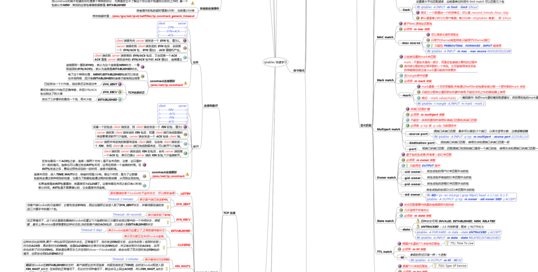Screen dimensions: 538x272
Task: Select the State match node
Action: point(385,221)
